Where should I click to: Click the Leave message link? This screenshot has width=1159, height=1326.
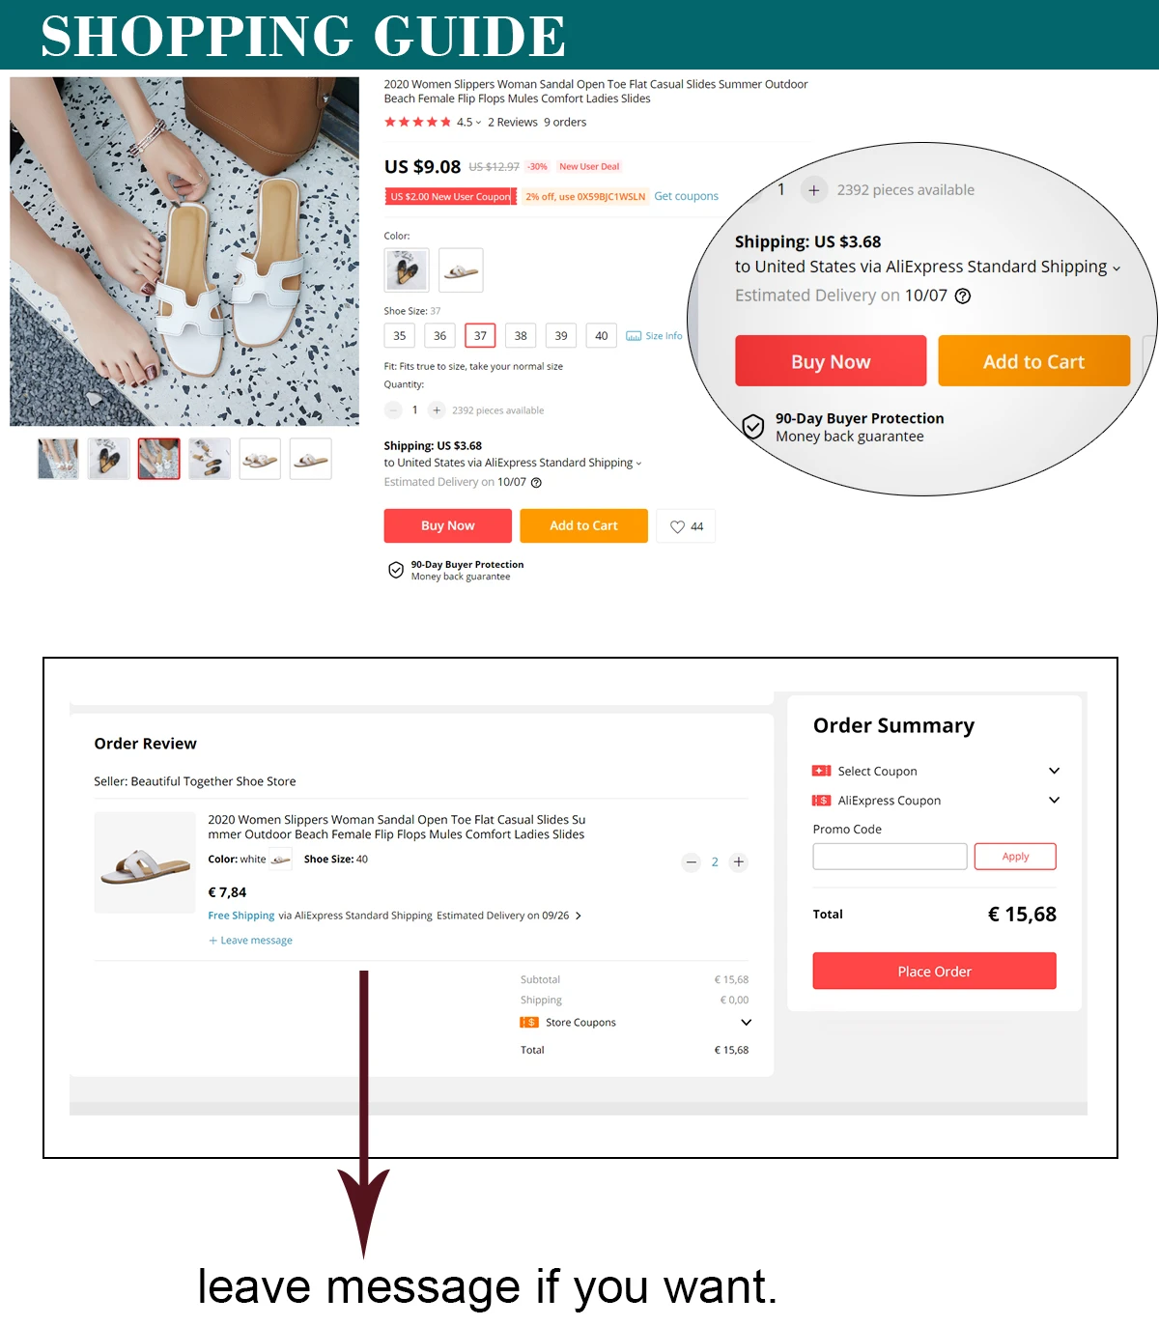250,941
